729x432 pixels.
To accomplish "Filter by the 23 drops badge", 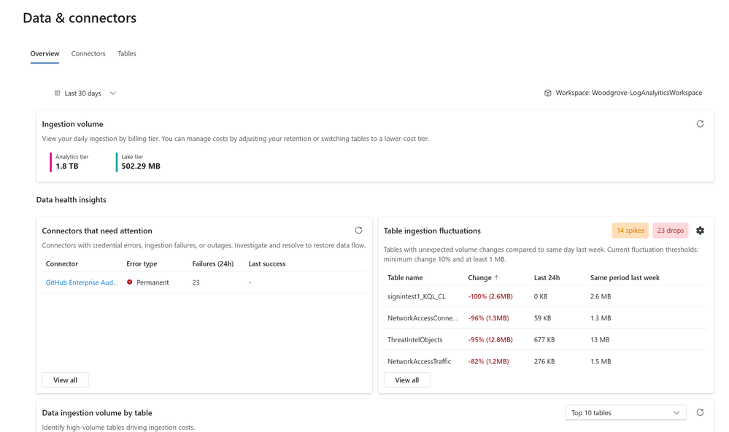I will click(671, 231).
